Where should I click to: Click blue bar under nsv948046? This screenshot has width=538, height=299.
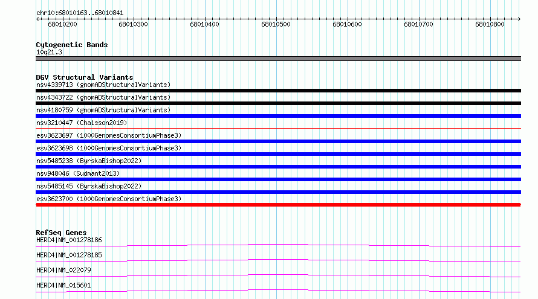(x=278, y=179)
